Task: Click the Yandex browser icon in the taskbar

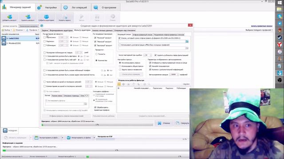Action: (280, 45)
